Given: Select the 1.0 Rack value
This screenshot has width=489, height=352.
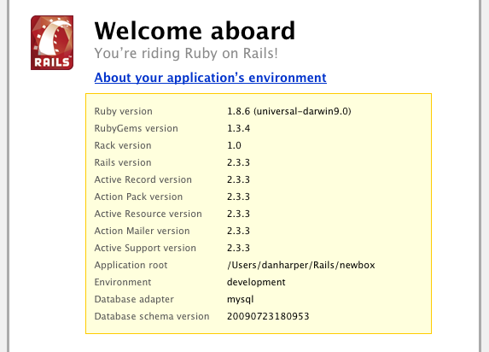Looking at the screenshot, I should pyautogui.click(x=234, y=145).
